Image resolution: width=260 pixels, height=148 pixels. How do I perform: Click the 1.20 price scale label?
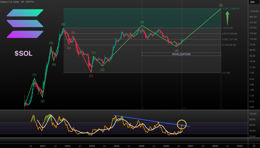pyautogui.click(x=252, y=96)
